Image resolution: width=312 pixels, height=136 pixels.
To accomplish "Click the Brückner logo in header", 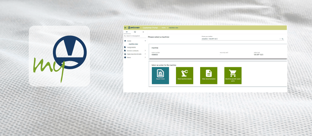I will pyautogui.click(x=134, y=28).
